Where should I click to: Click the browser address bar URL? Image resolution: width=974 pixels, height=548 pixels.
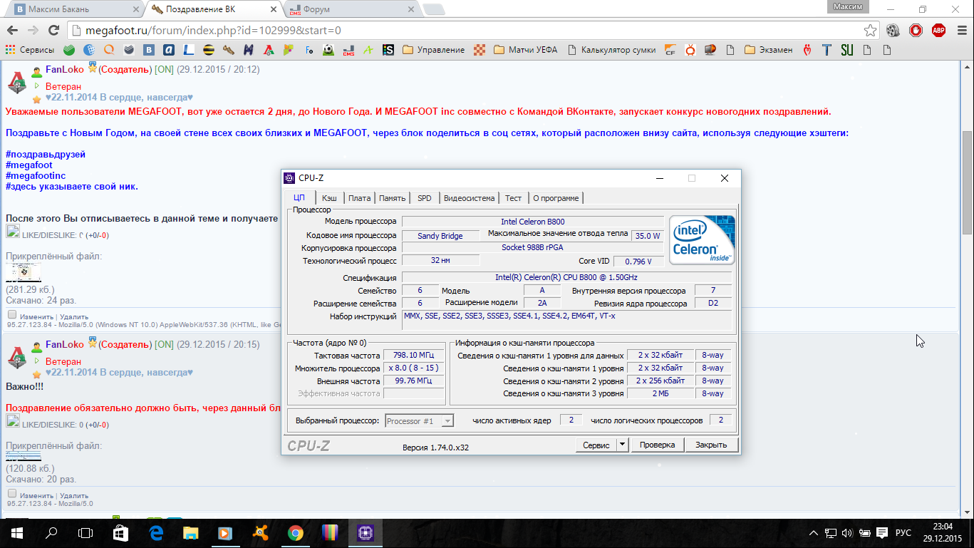tap(214, 31)
